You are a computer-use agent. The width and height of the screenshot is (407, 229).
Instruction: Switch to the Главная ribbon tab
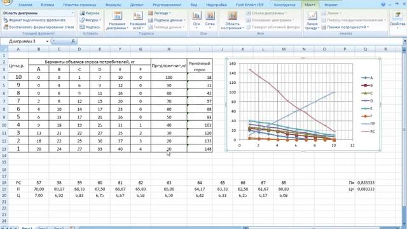pos(25,4)
